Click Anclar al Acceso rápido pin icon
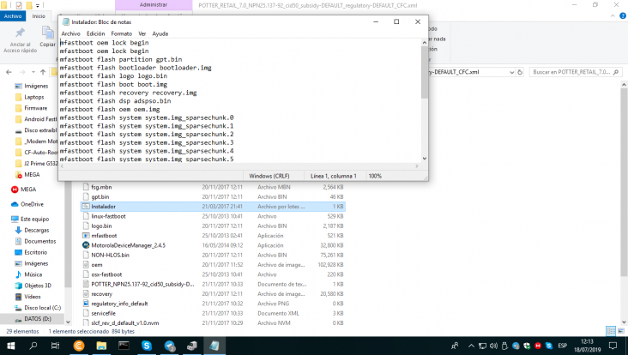Screen dimensions: 628x355 coord(20,33)
